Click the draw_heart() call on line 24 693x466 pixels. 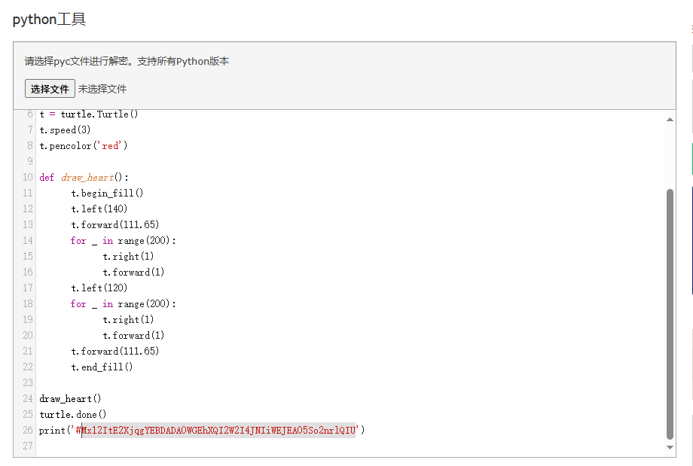pos(70,398)
